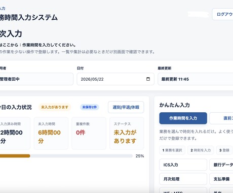Click the 25% progress label

tap(140, 156)
